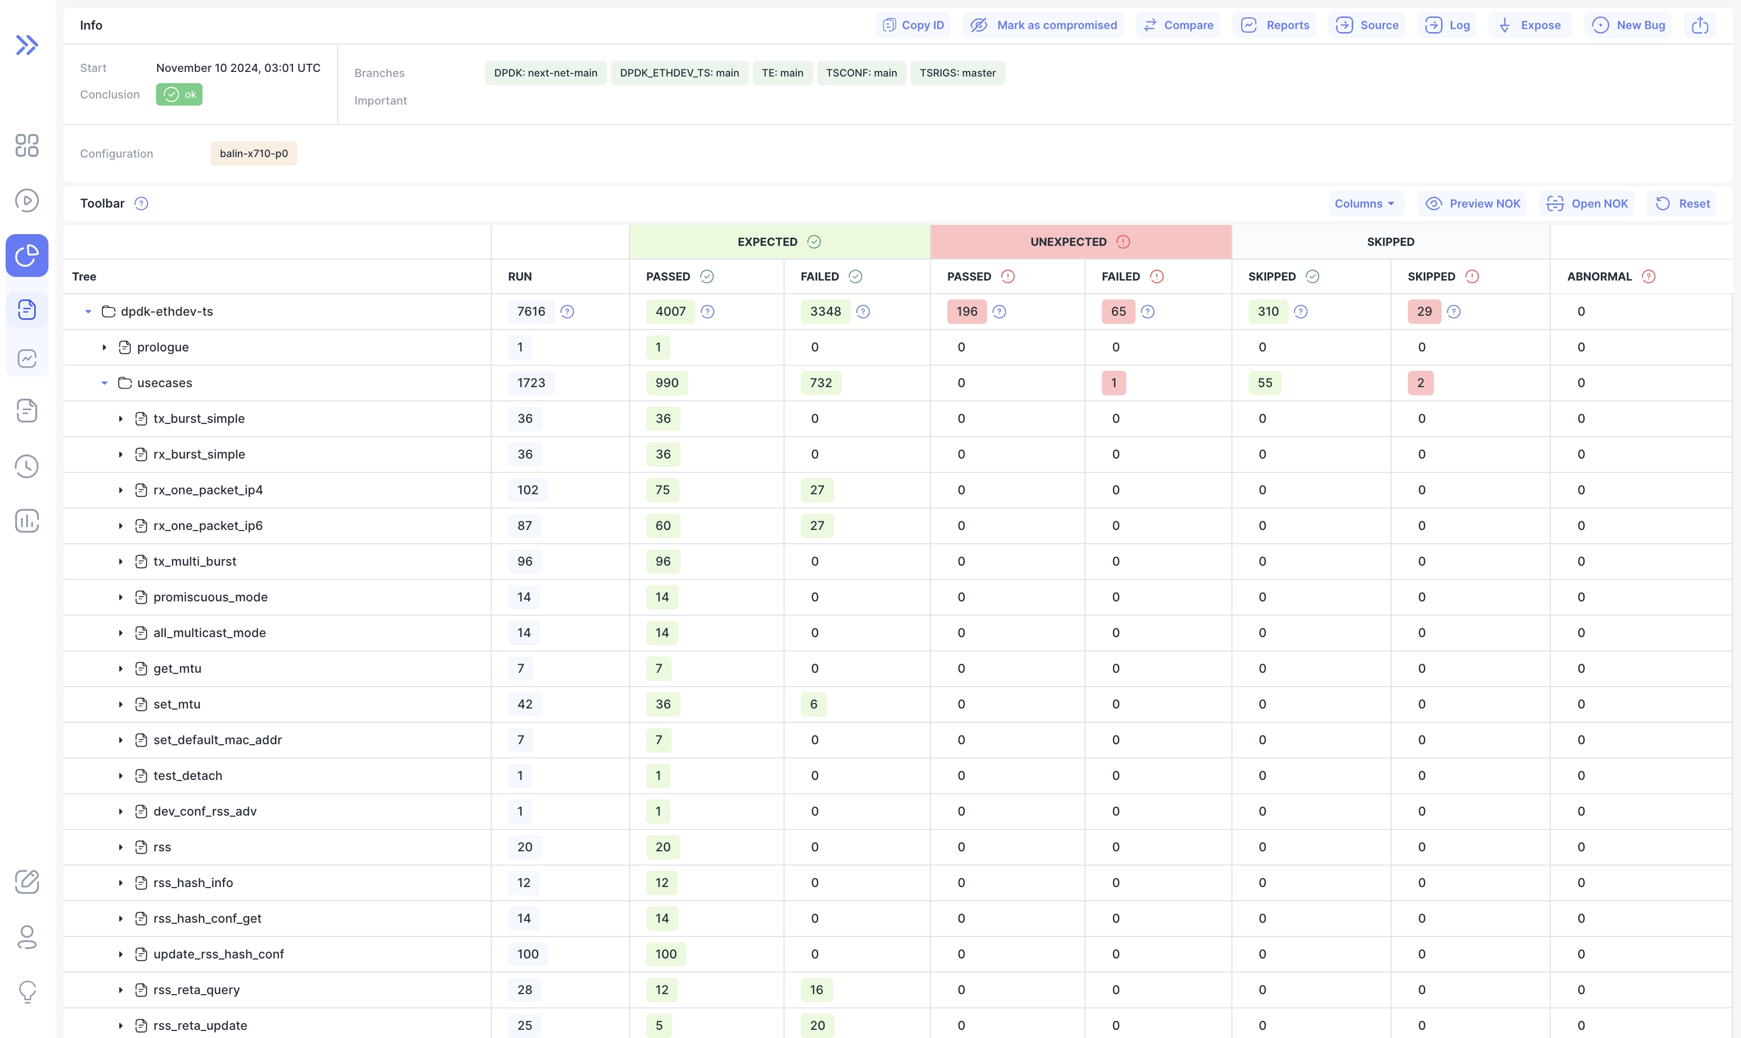The height and width of the screenshot is (1038, 1741).
Task: Click the user profile icon in sidebar
Action: click(x=27, y=938)
